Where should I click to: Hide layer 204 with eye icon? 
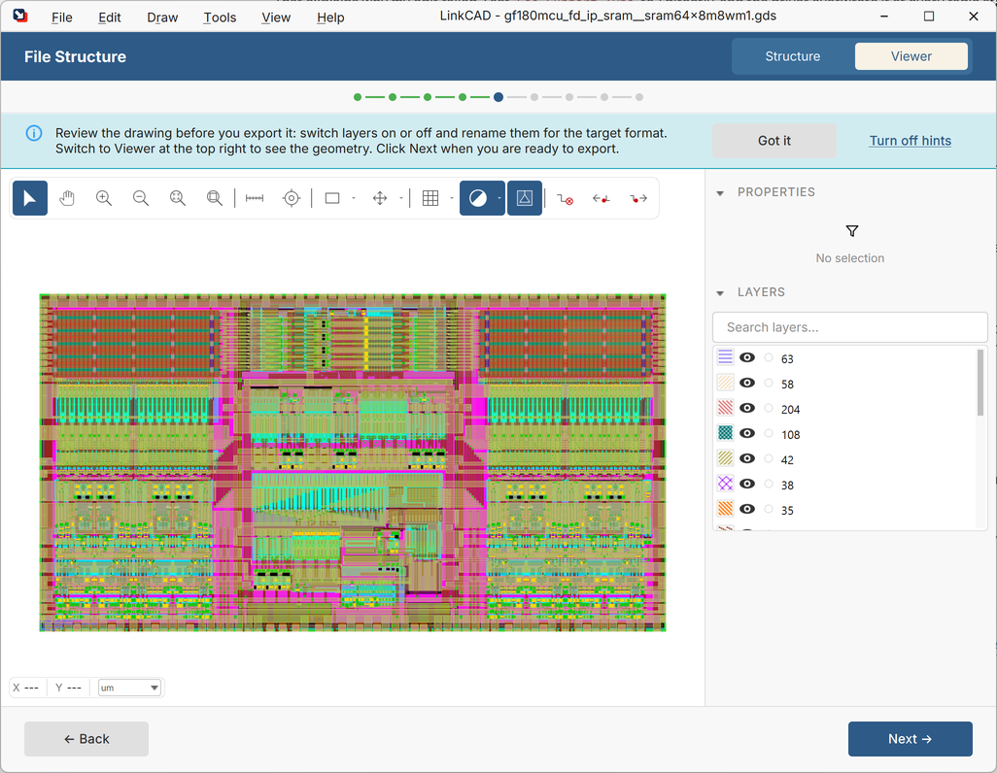[747, 408]
